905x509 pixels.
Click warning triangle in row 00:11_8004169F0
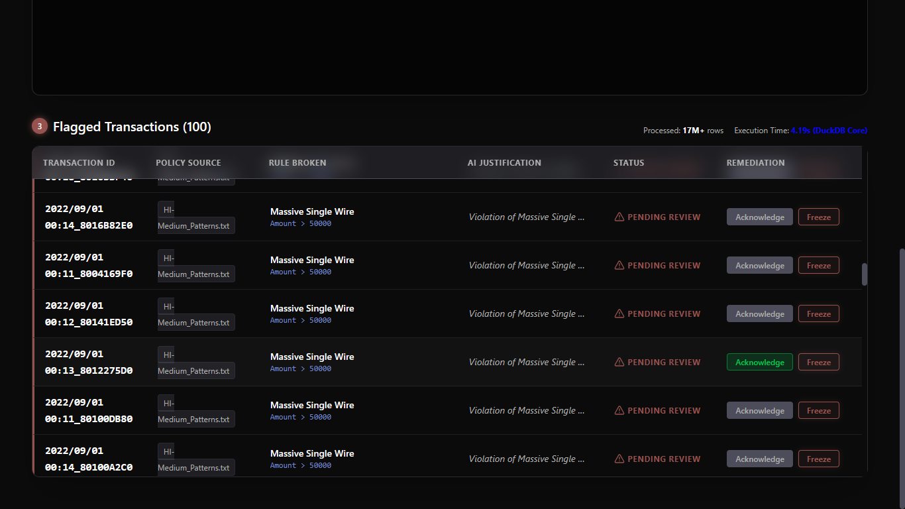point(619,265)
